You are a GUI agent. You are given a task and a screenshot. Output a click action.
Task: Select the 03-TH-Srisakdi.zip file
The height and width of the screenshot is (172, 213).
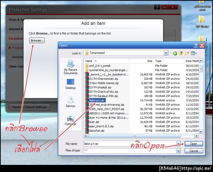[x=98, y=87]
